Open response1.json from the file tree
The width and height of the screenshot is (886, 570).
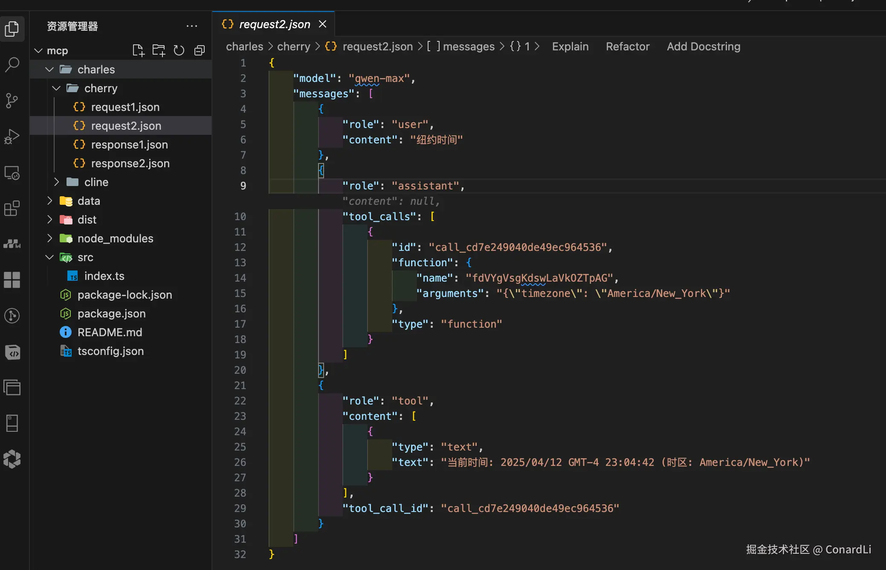pyautogui.click(x=129, y=145)
